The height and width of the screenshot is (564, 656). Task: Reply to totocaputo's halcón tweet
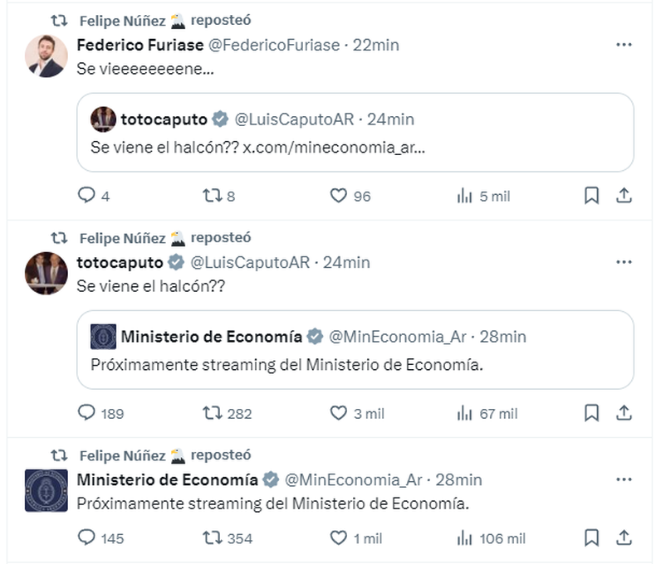click(87, 412)
